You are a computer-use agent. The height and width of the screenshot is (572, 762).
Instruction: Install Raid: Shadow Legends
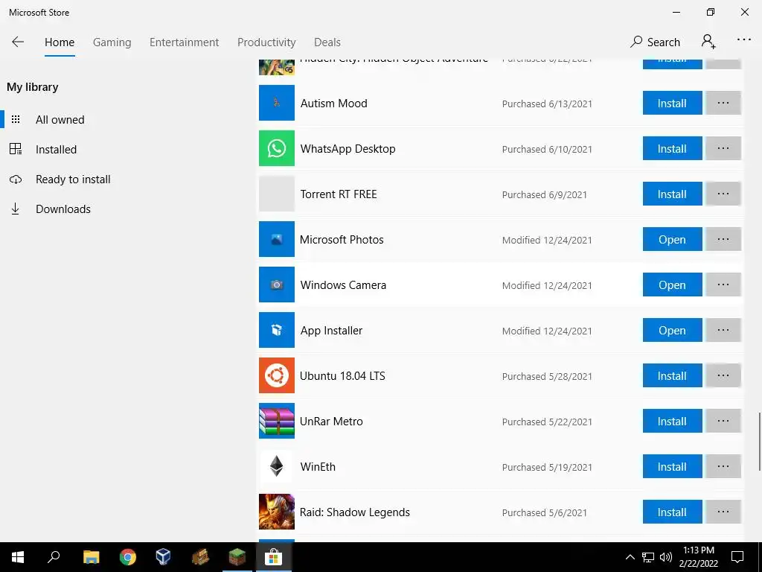(672, 512)
